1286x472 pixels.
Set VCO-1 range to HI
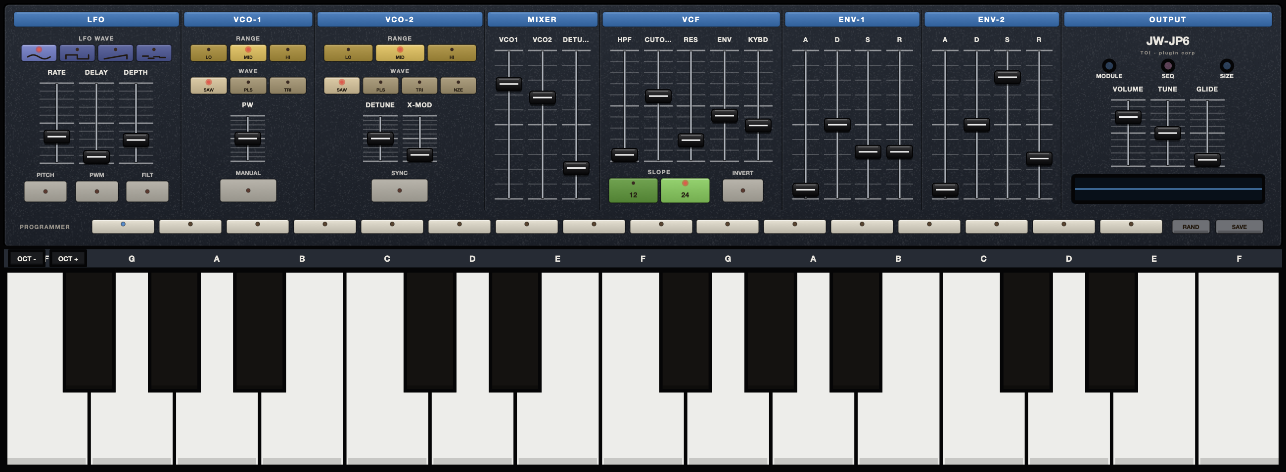[x=287, y=53]
